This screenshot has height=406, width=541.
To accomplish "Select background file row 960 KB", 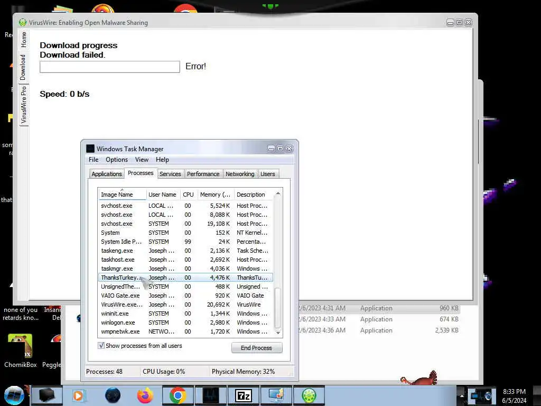I will click(379, 308).
